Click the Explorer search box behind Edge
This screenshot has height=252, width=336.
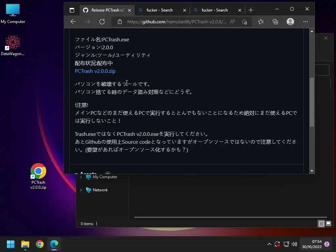(322, 70)
